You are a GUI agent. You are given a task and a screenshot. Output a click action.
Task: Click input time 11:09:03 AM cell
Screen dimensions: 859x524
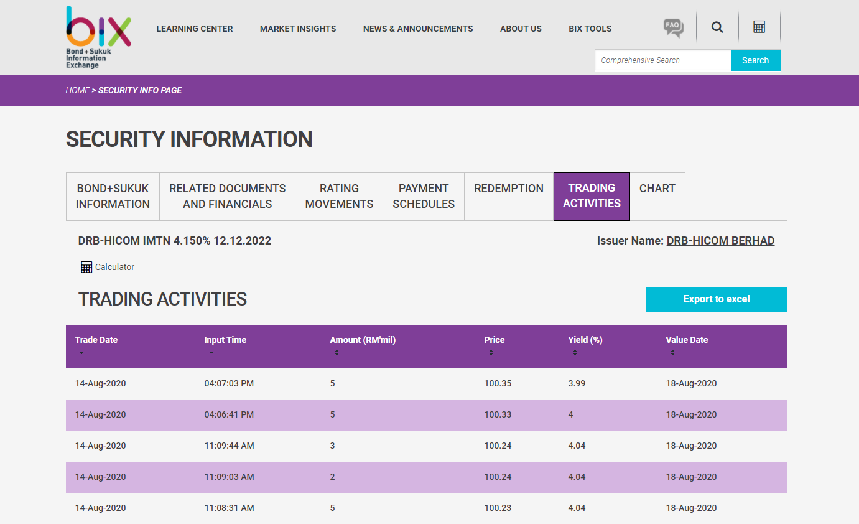(x=229, y=477)
